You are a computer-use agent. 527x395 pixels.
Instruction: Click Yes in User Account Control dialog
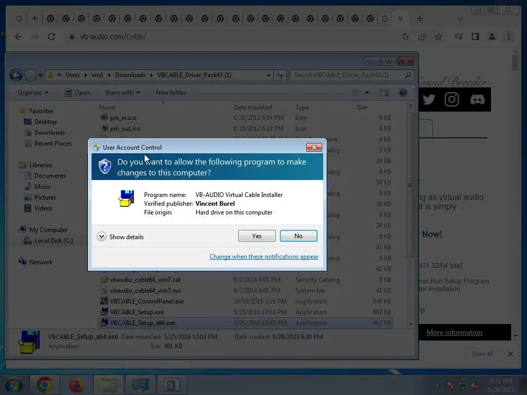tap(257, 236)
